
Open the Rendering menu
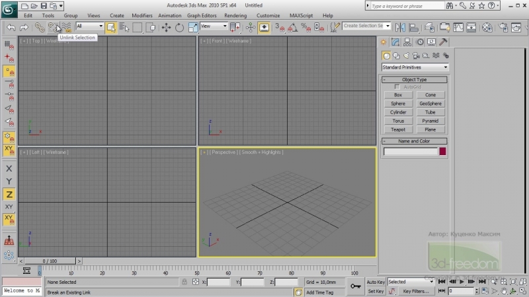coord(235,15)
